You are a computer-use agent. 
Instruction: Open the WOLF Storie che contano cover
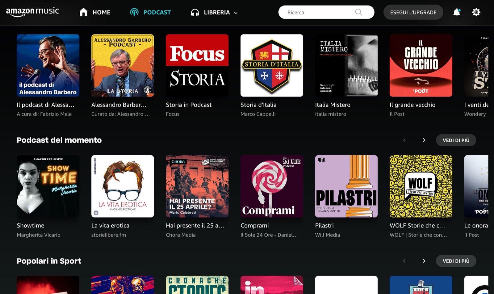(421, 186)
